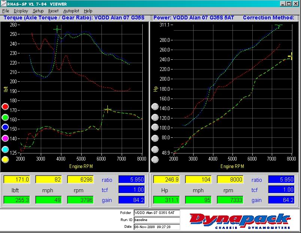The width and height of the screenshot is (301, 233).
Task: Click the Correction Method label
Action: point(268,18)
